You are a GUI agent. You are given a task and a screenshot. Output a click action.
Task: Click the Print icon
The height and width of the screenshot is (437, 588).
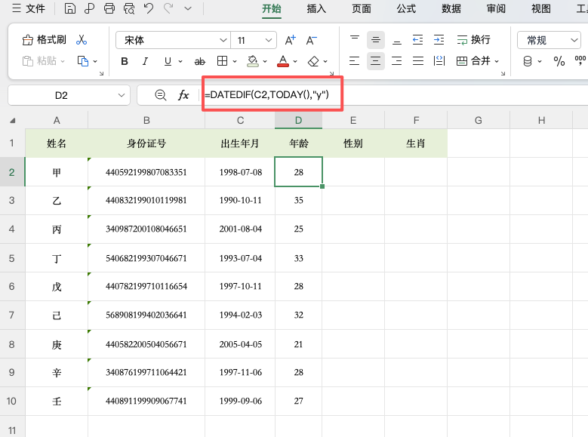109,8
